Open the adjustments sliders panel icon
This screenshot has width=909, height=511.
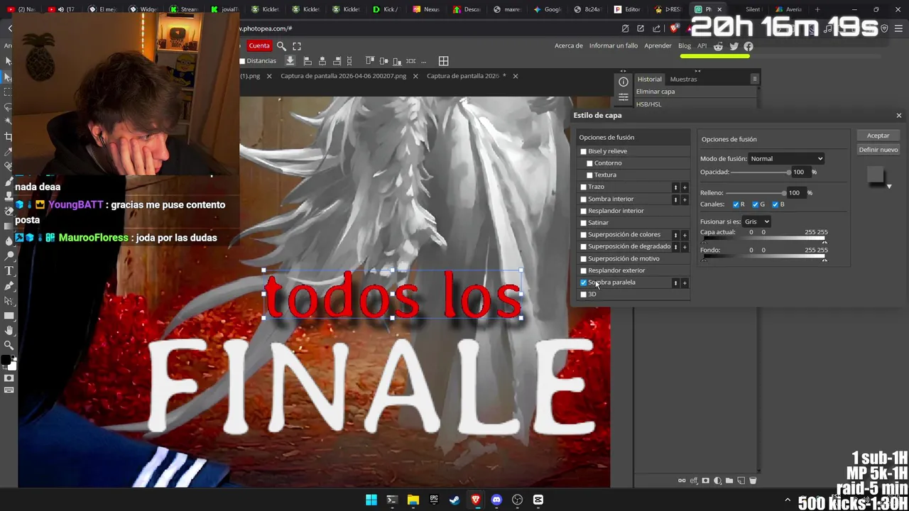pos(624,97)
